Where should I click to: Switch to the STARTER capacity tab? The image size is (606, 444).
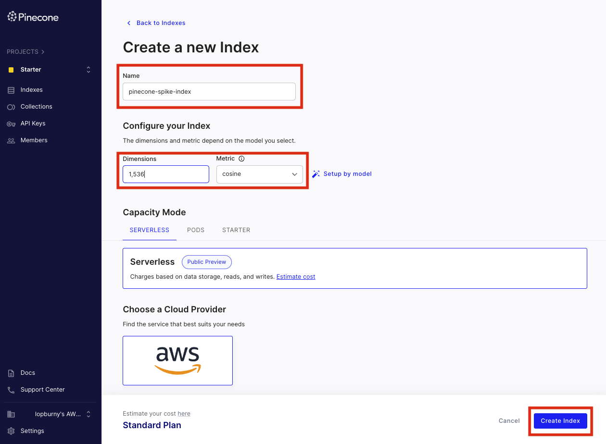tap(236, 230)
